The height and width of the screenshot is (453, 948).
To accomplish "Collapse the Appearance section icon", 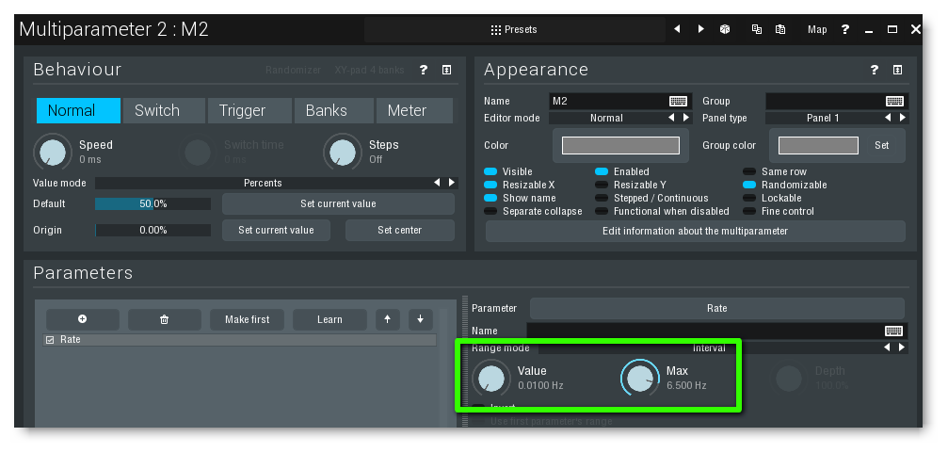I will [x=897, y=70].
